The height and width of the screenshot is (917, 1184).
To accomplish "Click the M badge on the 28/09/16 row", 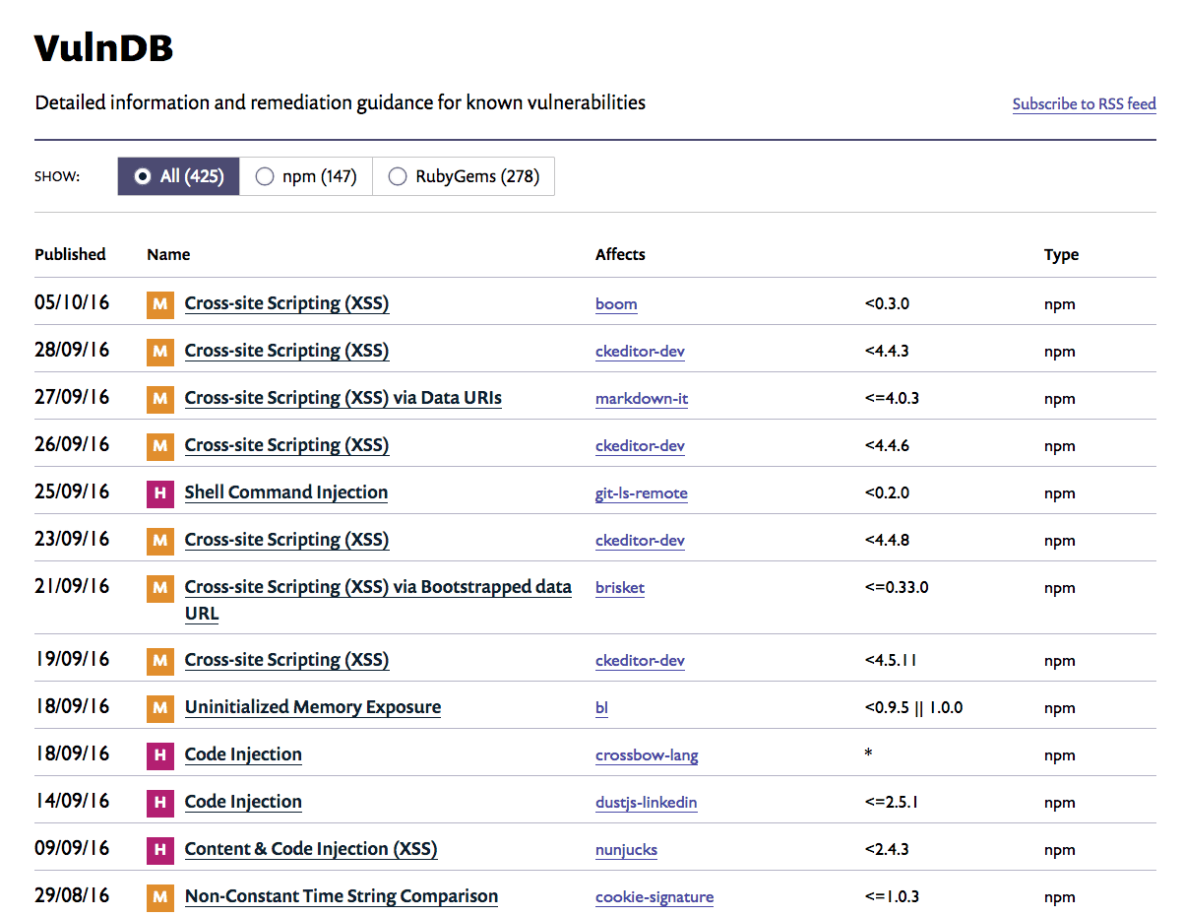I will point(160,352).
